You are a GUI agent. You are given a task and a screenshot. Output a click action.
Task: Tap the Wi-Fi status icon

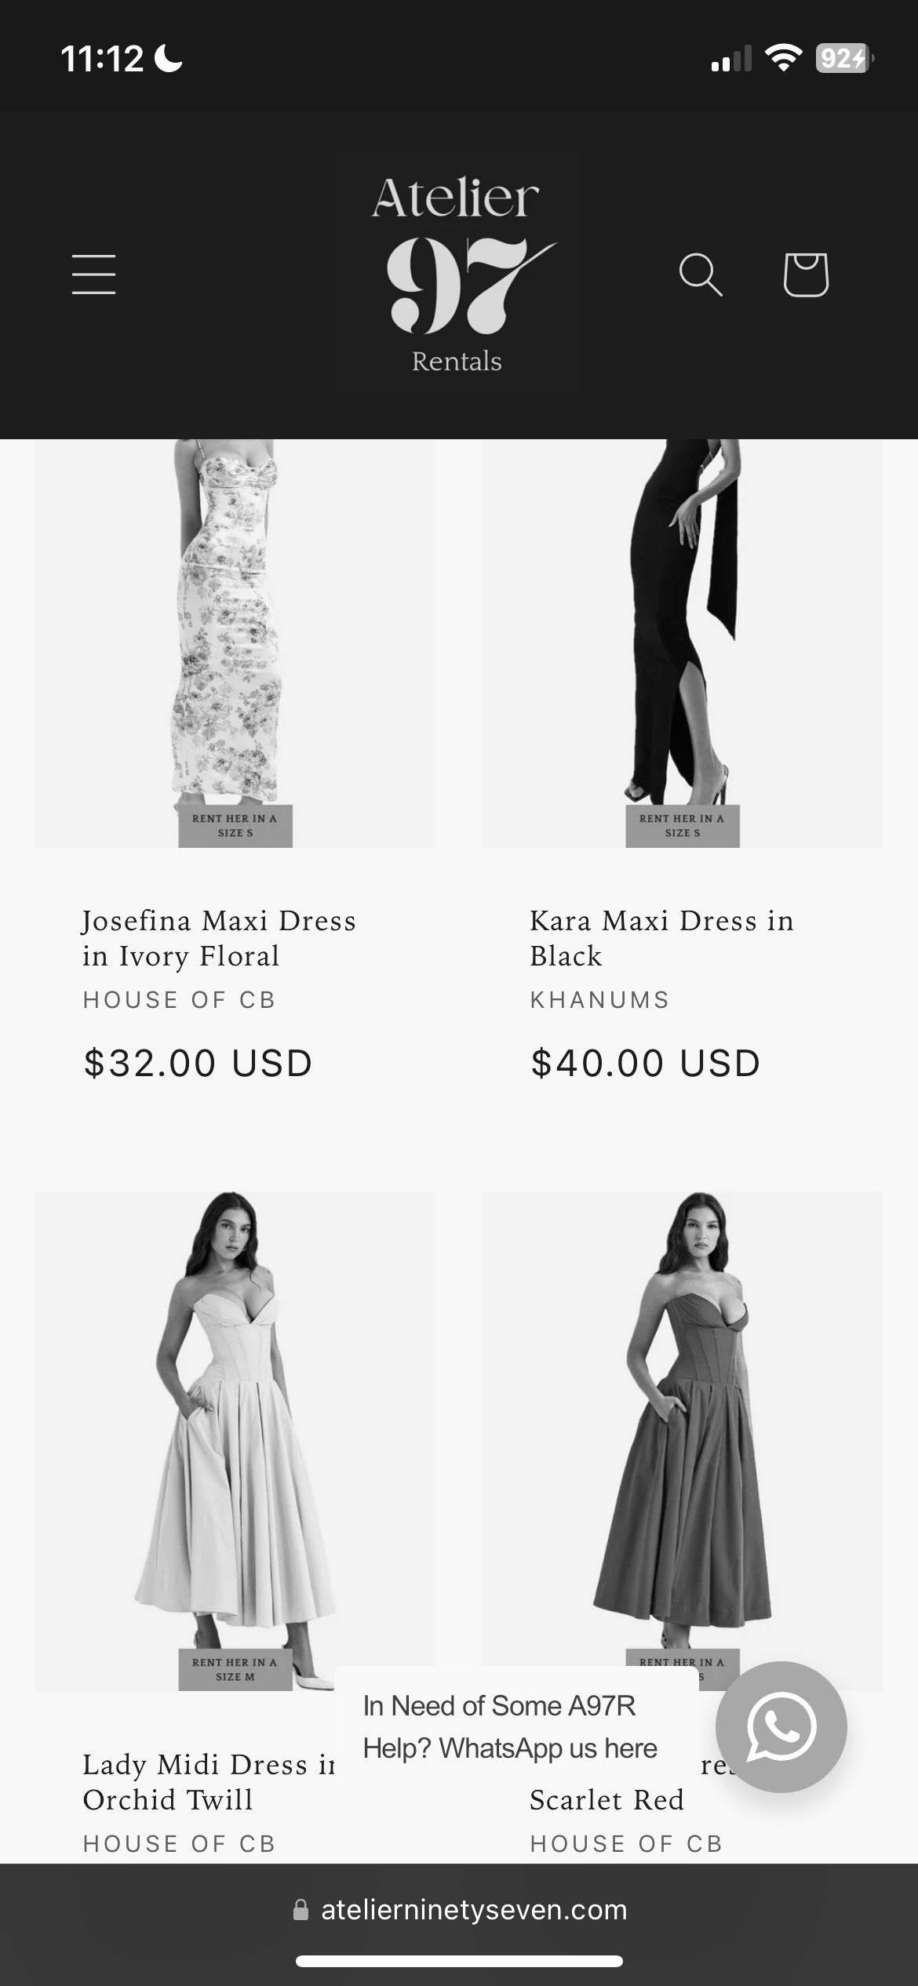783,58
